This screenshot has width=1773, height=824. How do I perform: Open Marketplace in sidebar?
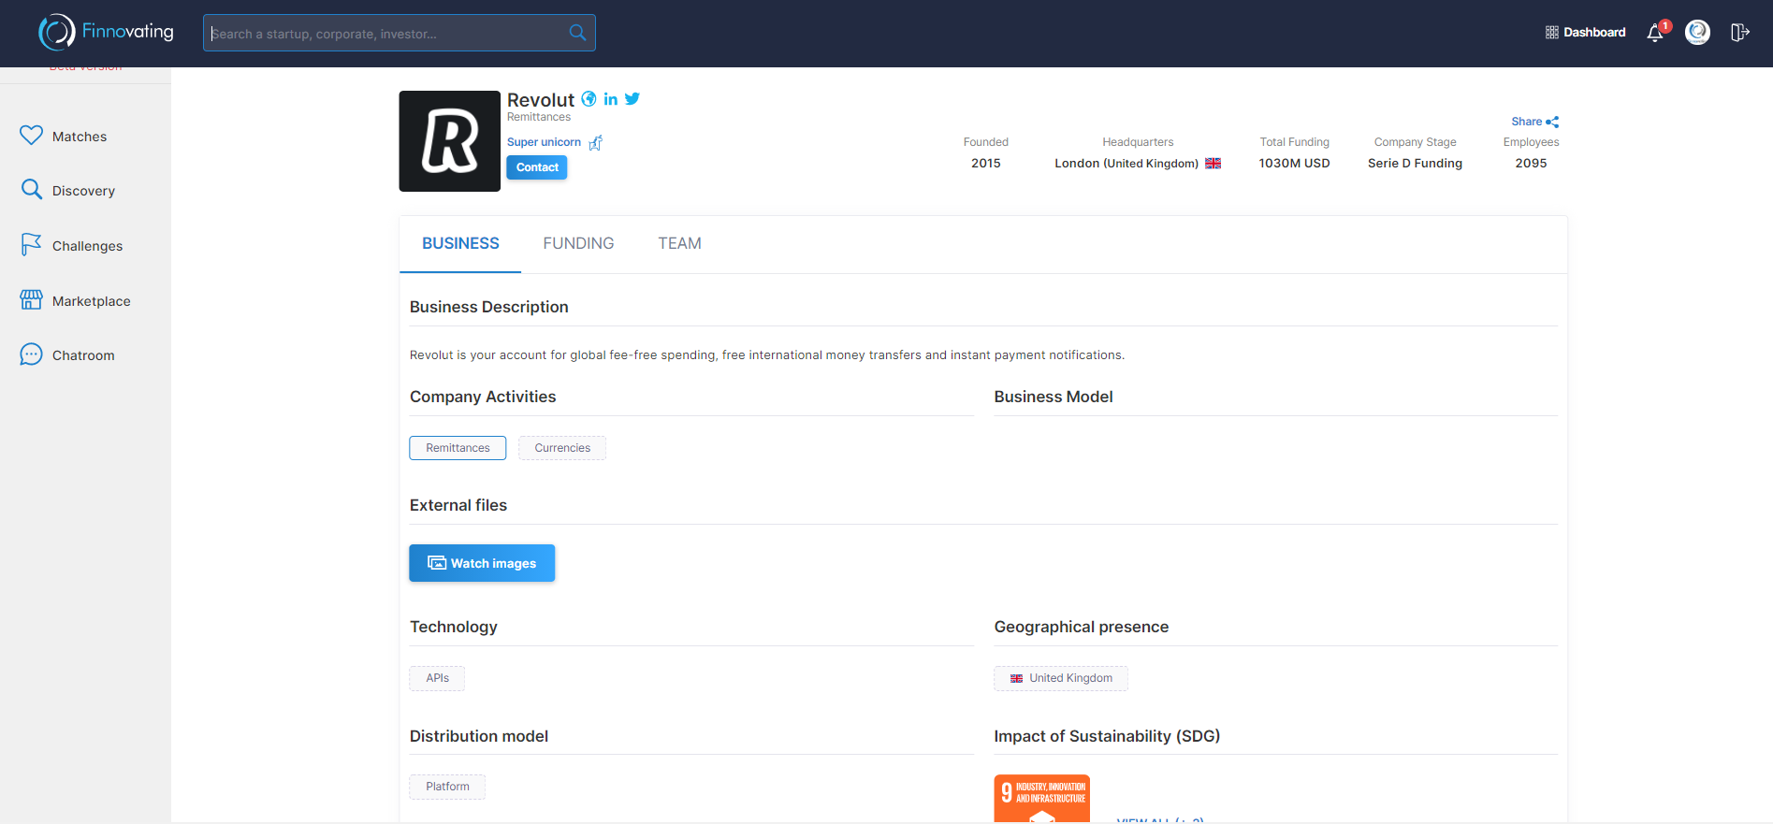click(x=91, y=301)
